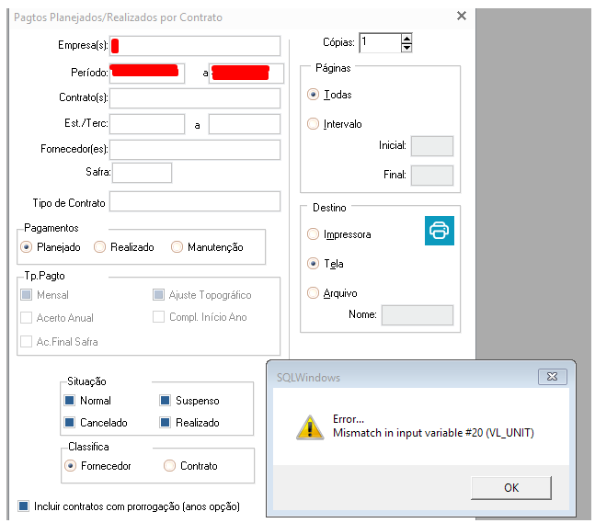Click the warning icon in SQLWindows dialog
Viewport: 595px width, 523px height.
(310, 427)
